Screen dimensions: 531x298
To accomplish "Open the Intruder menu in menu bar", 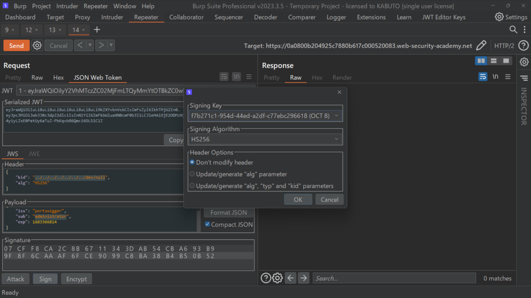I will [x=68, y=6].
